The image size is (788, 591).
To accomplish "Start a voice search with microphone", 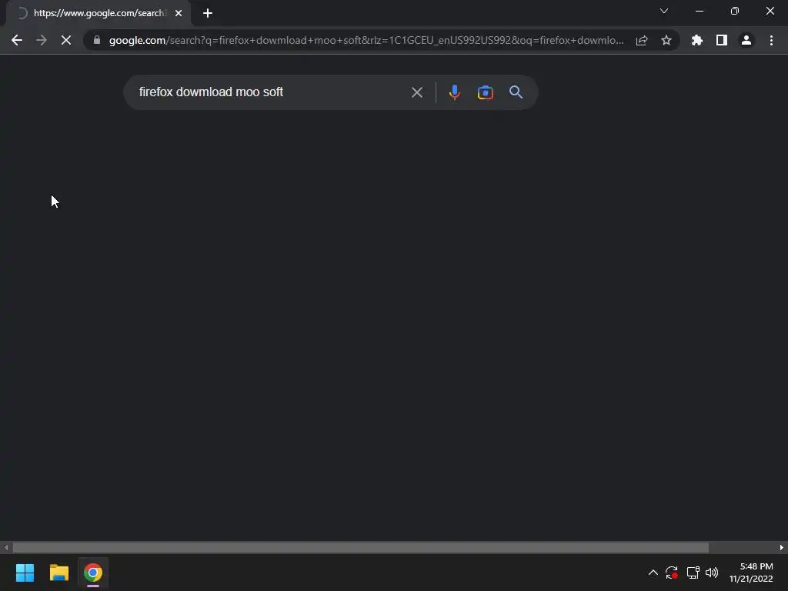I will (454, 92).
